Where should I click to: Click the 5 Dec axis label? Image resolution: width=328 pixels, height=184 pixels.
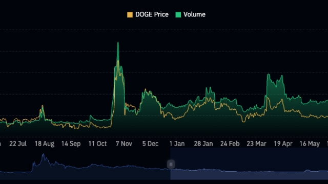[x=150, y=144]
